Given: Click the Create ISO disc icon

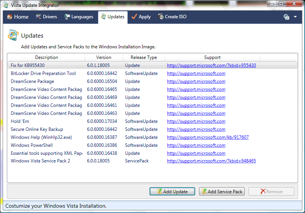Looking at the screenshot, I should (161, 17).
